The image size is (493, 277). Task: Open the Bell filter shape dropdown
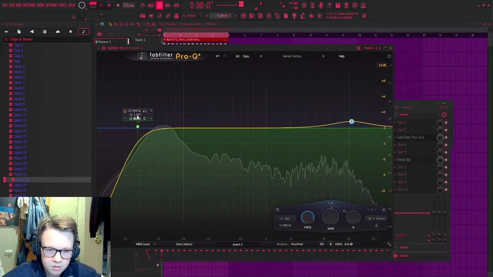tap(285, 219)
